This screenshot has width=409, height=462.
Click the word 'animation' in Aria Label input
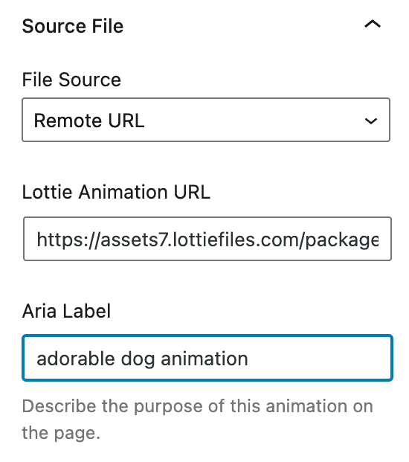click(x=204, y=359)
